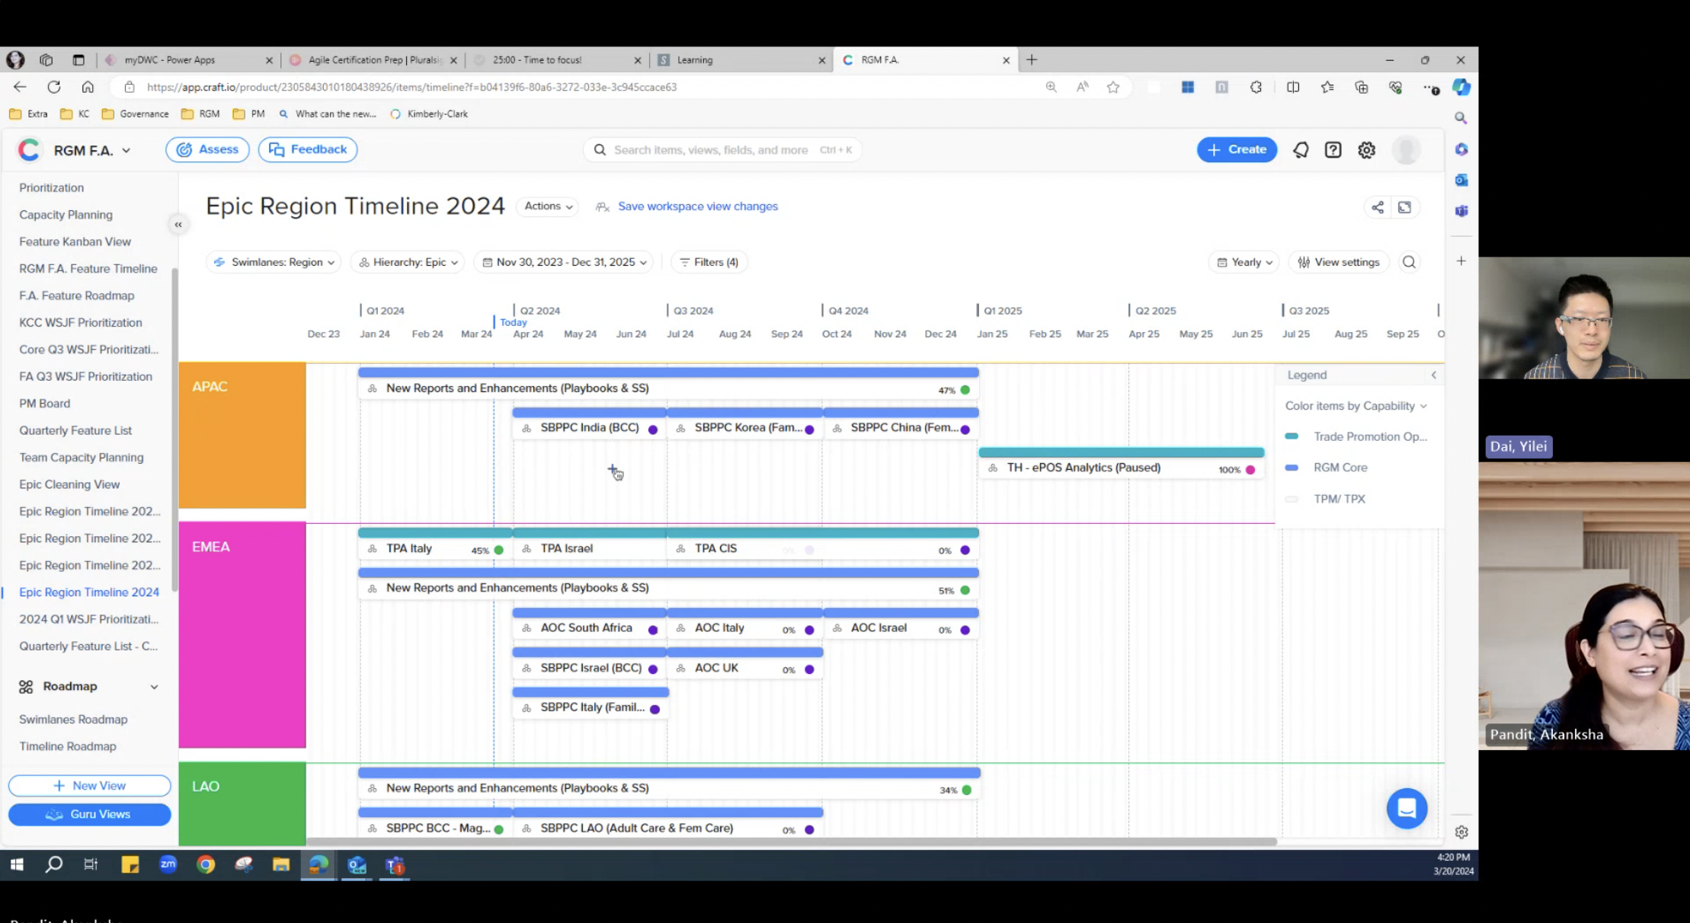
Task: Click the RGM Core legend color swatch
Action: click(1292, 468)
